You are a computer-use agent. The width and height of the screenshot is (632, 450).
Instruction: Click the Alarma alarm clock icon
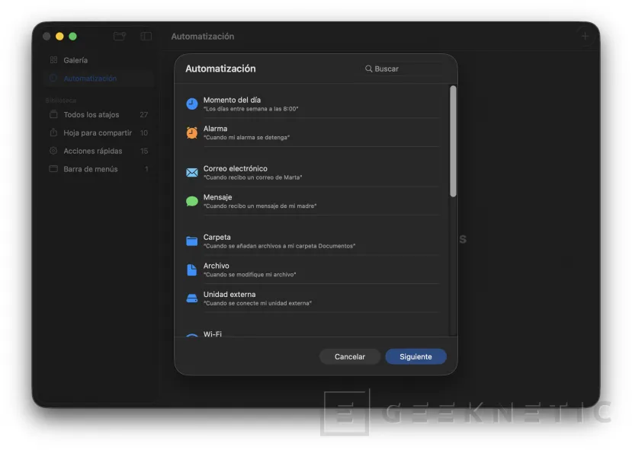coord(192,132)
